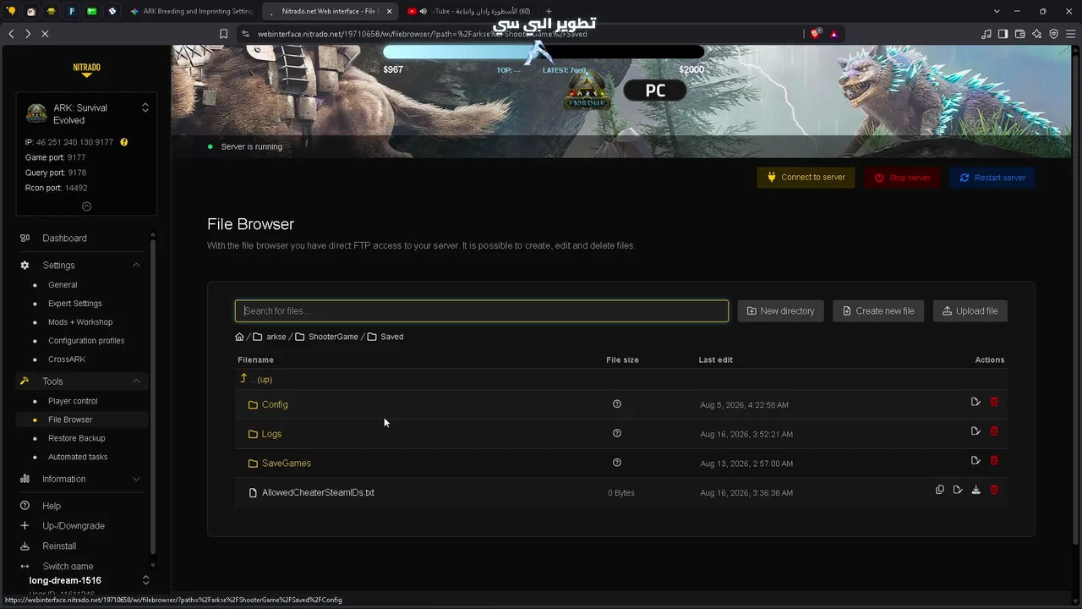Go forward using browser forward arrow

pyautogui.click(x=28, y=34)
